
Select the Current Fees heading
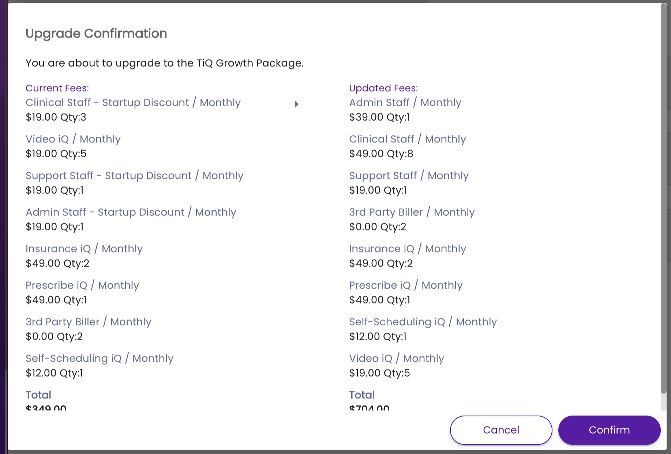coord(57,88)
